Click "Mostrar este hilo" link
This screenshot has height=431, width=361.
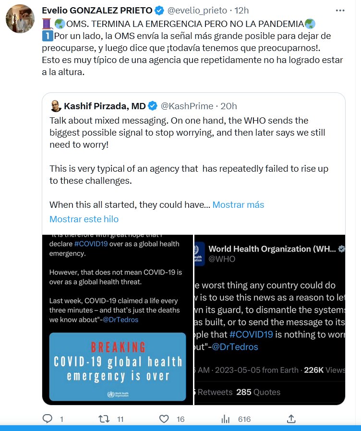[x=84, y=219]
